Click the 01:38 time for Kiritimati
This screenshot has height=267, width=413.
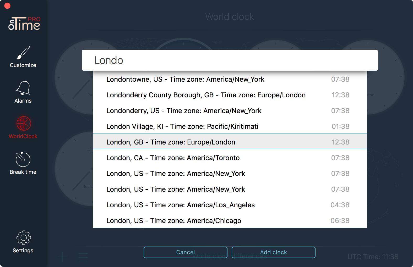tap(340, 126)
